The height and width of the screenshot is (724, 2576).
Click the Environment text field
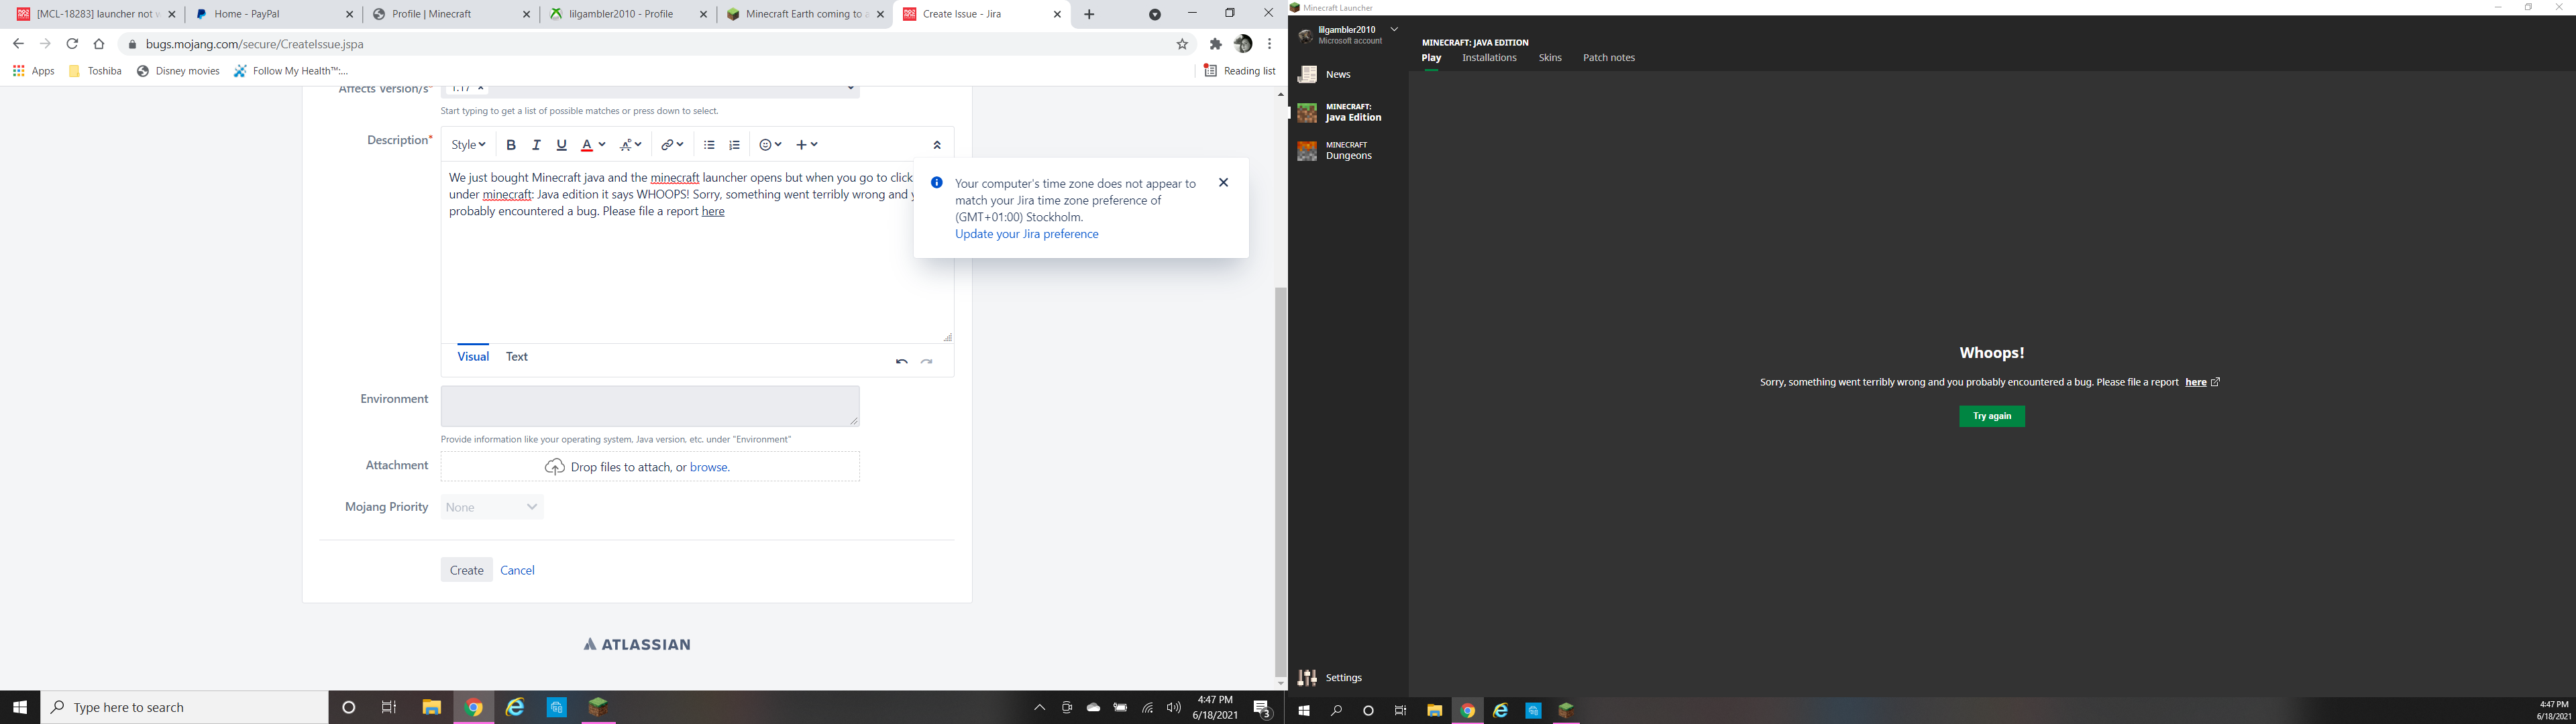649,406
